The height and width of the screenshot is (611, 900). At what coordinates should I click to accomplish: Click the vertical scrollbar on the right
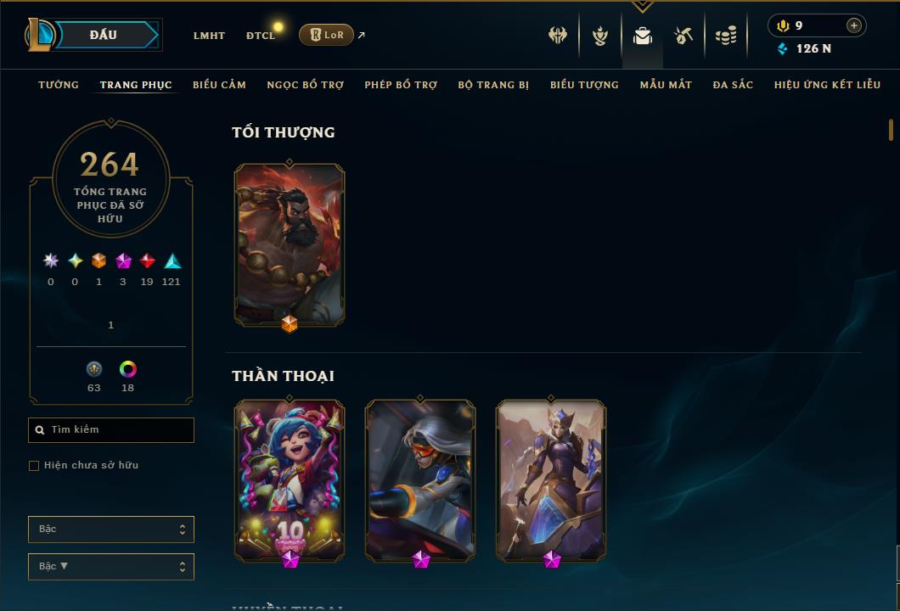[x=891, y=130]
